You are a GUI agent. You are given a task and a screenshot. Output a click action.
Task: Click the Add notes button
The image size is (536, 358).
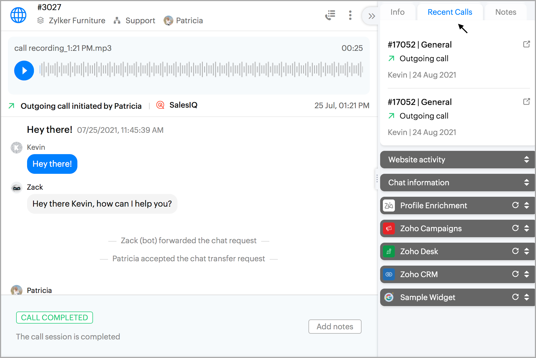[335, 327]
